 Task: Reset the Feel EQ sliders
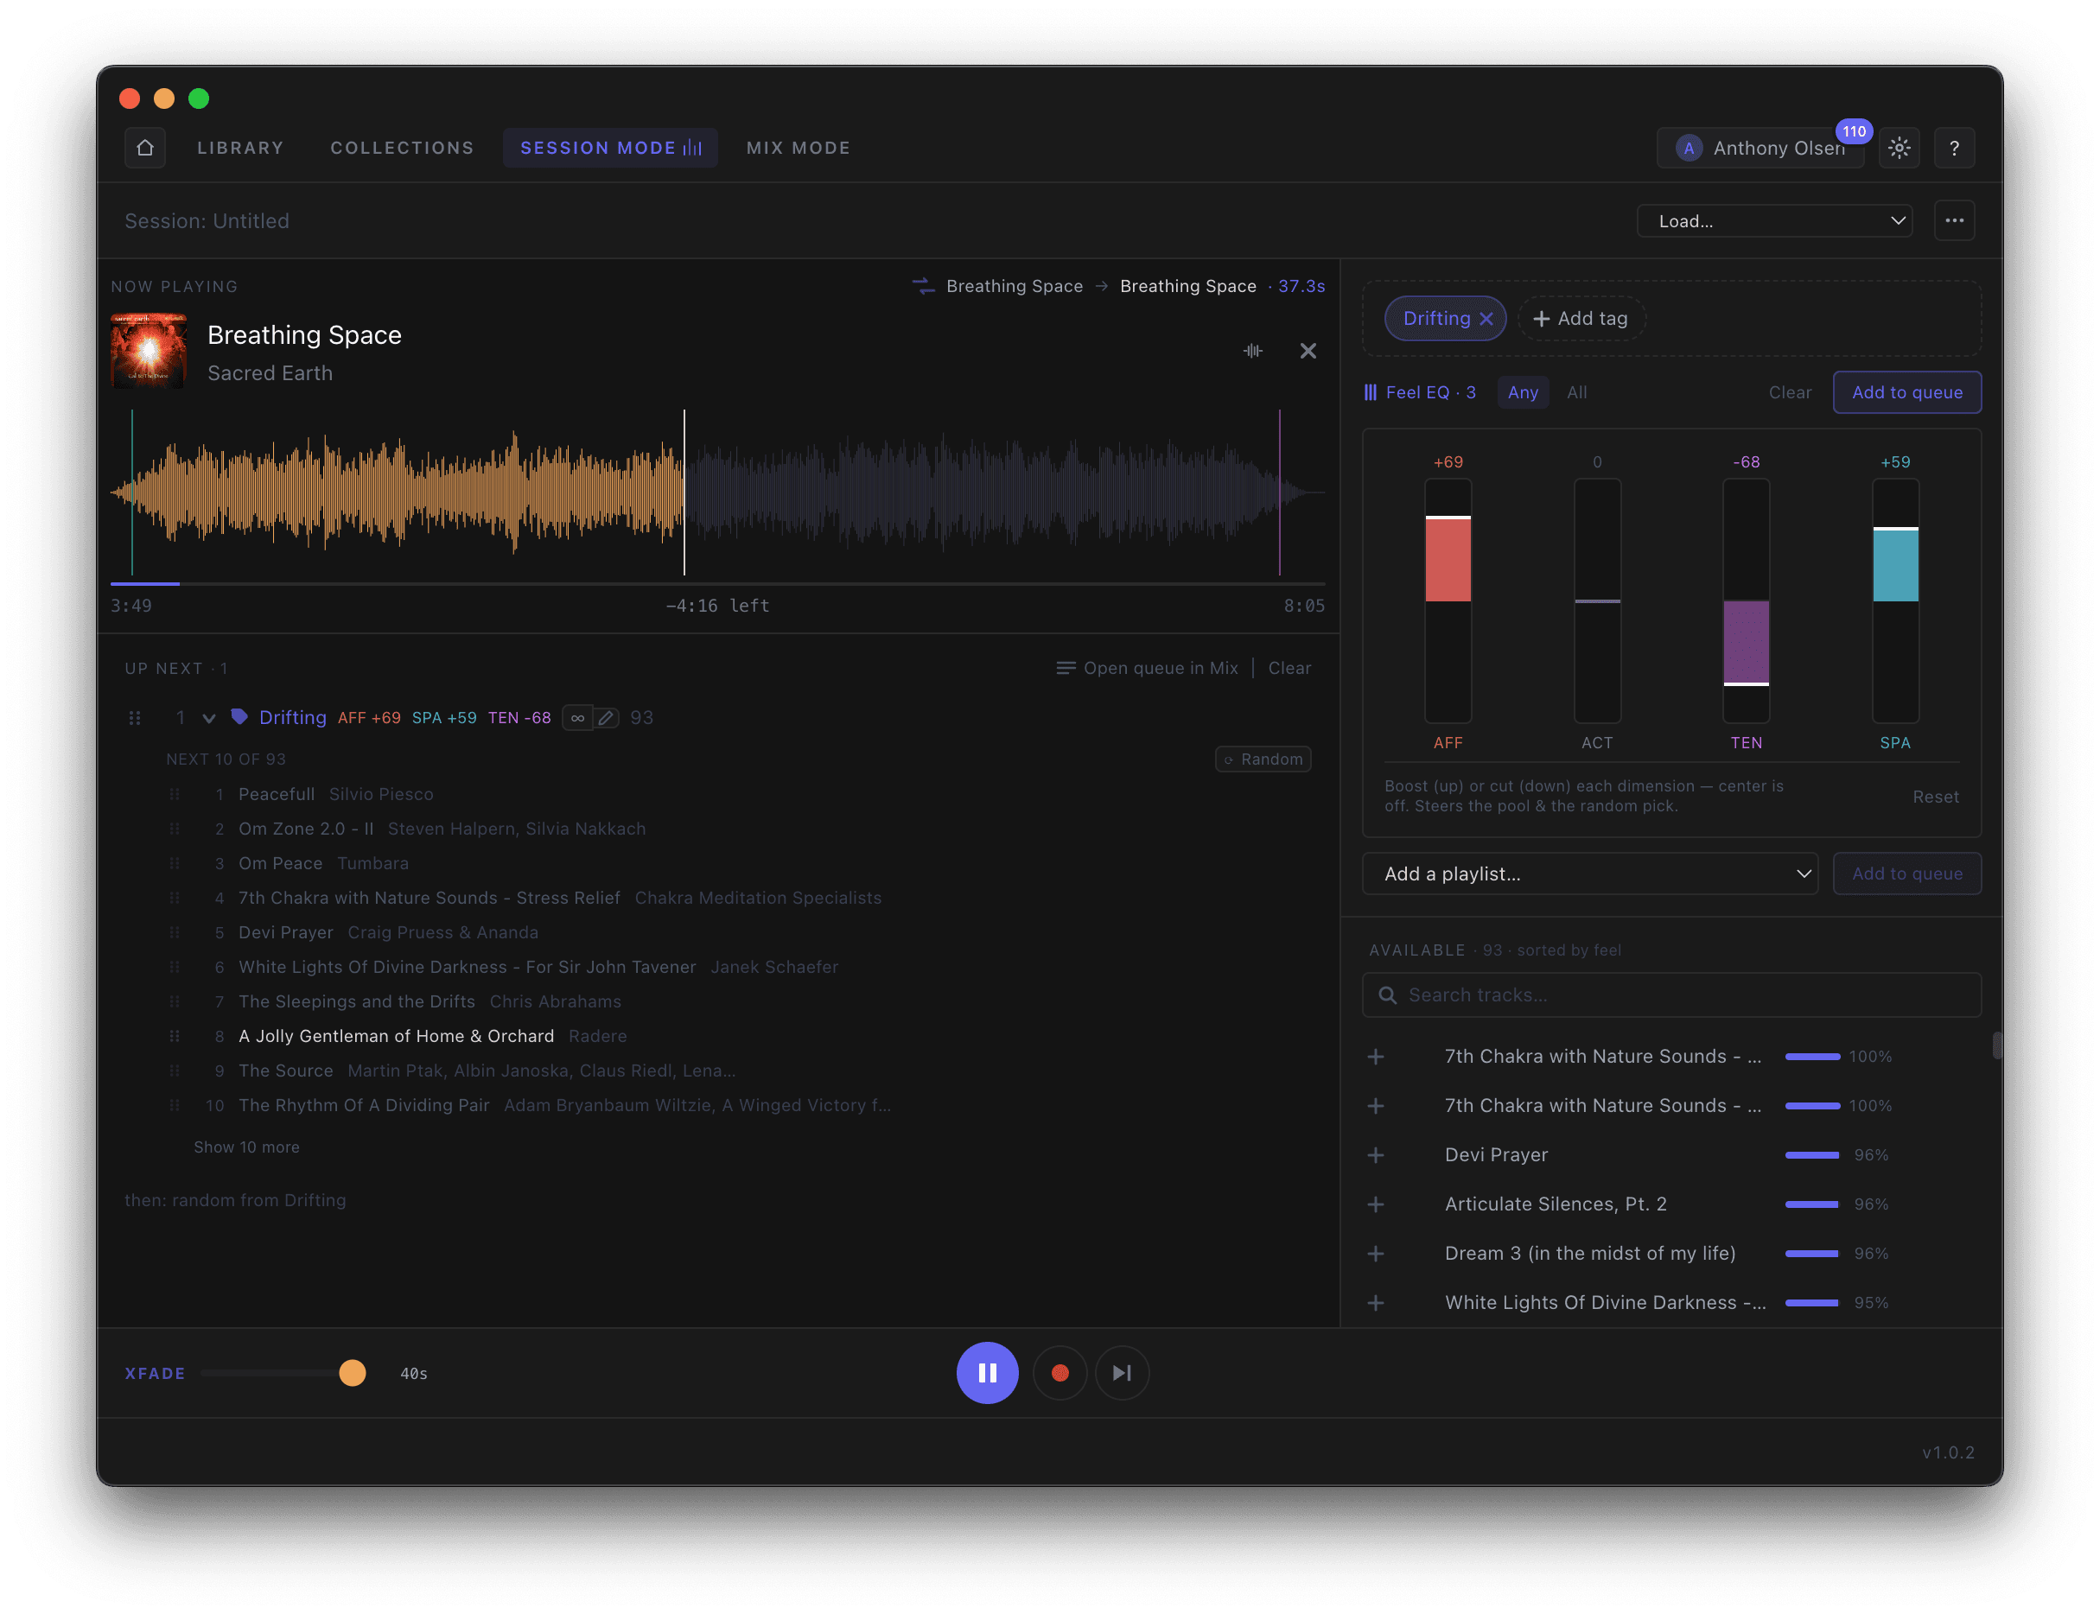point(1935,797)
